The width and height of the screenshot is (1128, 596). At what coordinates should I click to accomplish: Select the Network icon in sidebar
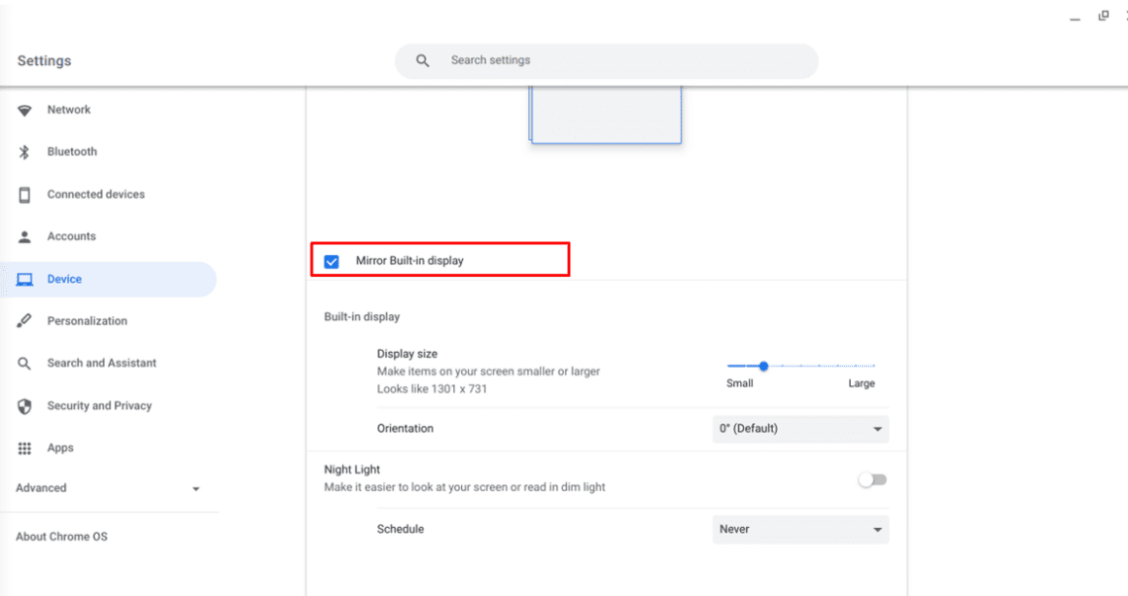click(25, 110)
